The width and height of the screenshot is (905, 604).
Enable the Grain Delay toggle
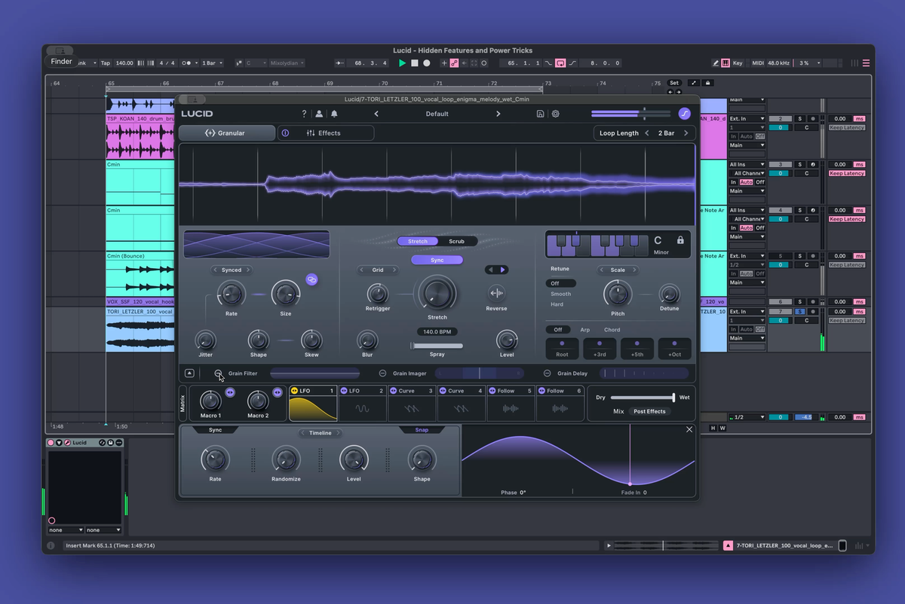[547, 374]
